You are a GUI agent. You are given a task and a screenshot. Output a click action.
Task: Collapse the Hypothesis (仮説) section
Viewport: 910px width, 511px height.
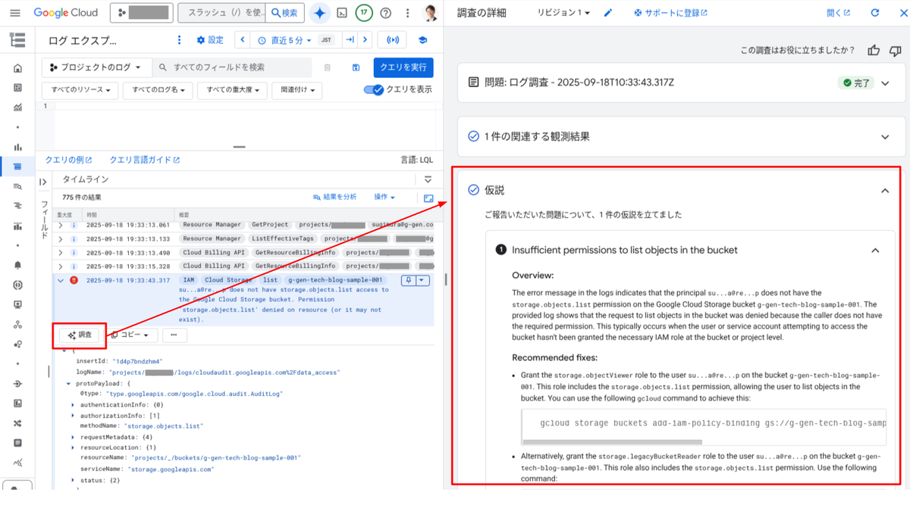885,191
